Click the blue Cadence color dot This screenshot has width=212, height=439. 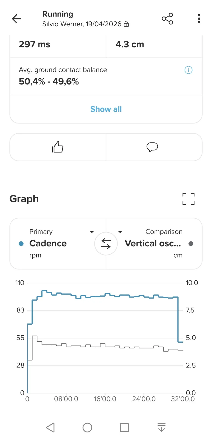click(x=21, y=244)
